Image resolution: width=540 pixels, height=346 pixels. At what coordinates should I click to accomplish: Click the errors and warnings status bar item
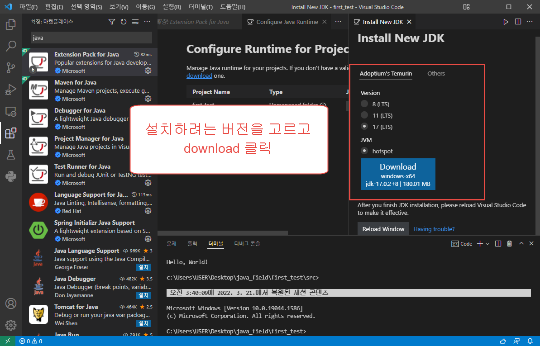pyautogui.click(x=31, y=341)
